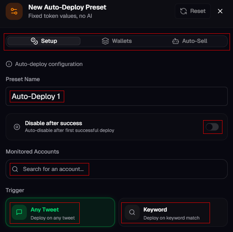Image resolution: width=233 pixels, height=232 pixels.
Task: Toggle Disable after success switch
Action: (212, 127)
